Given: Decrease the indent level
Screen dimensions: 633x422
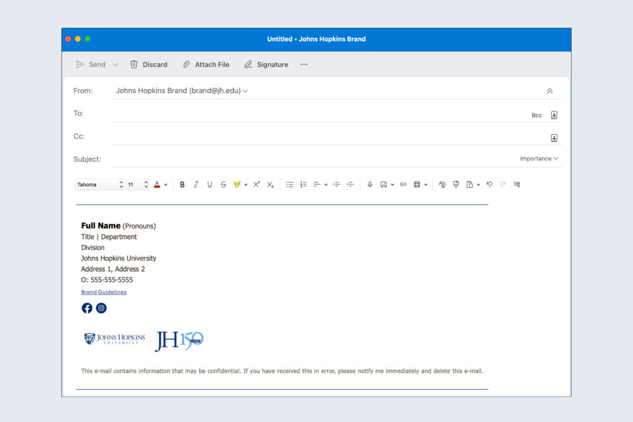Looking at the screenshot, I should 337,185.
